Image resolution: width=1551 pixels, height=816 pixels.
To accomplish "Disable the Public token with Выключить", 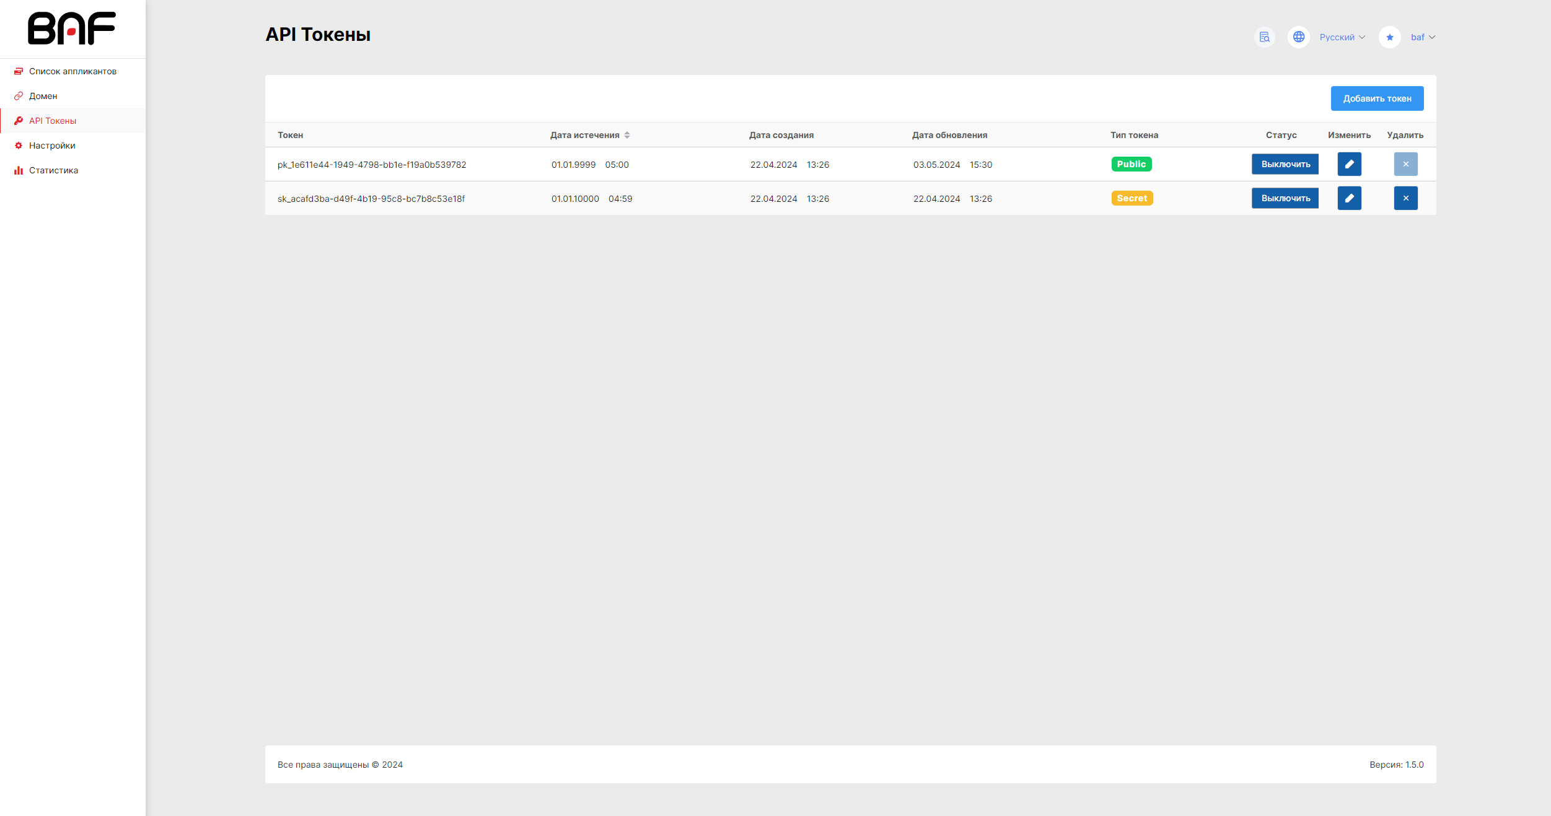I will click(x=1285, y=164).
